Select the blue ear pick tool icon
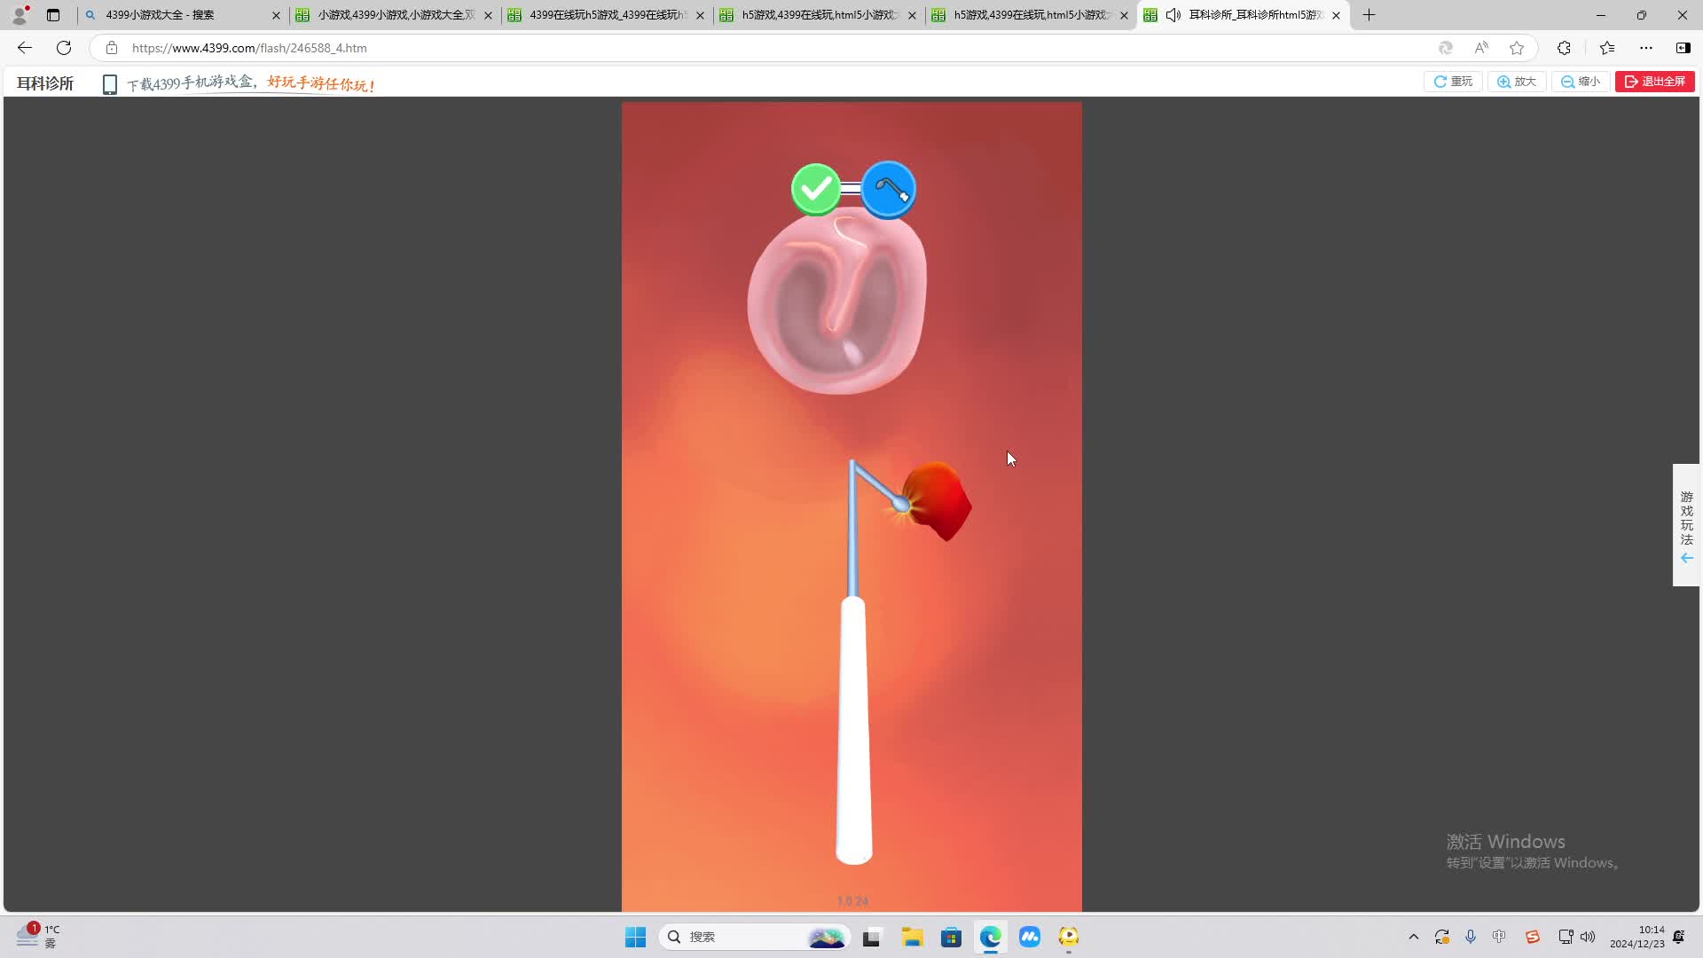The image size is (1703, 958). (x=888, y=189)
